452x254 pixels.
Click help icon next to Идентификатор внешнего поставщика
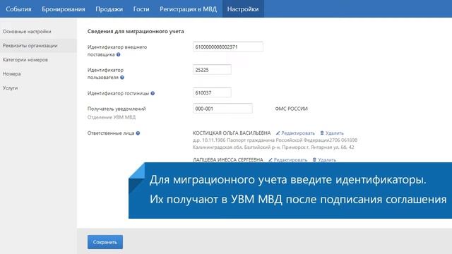click(x=118, y=54)
